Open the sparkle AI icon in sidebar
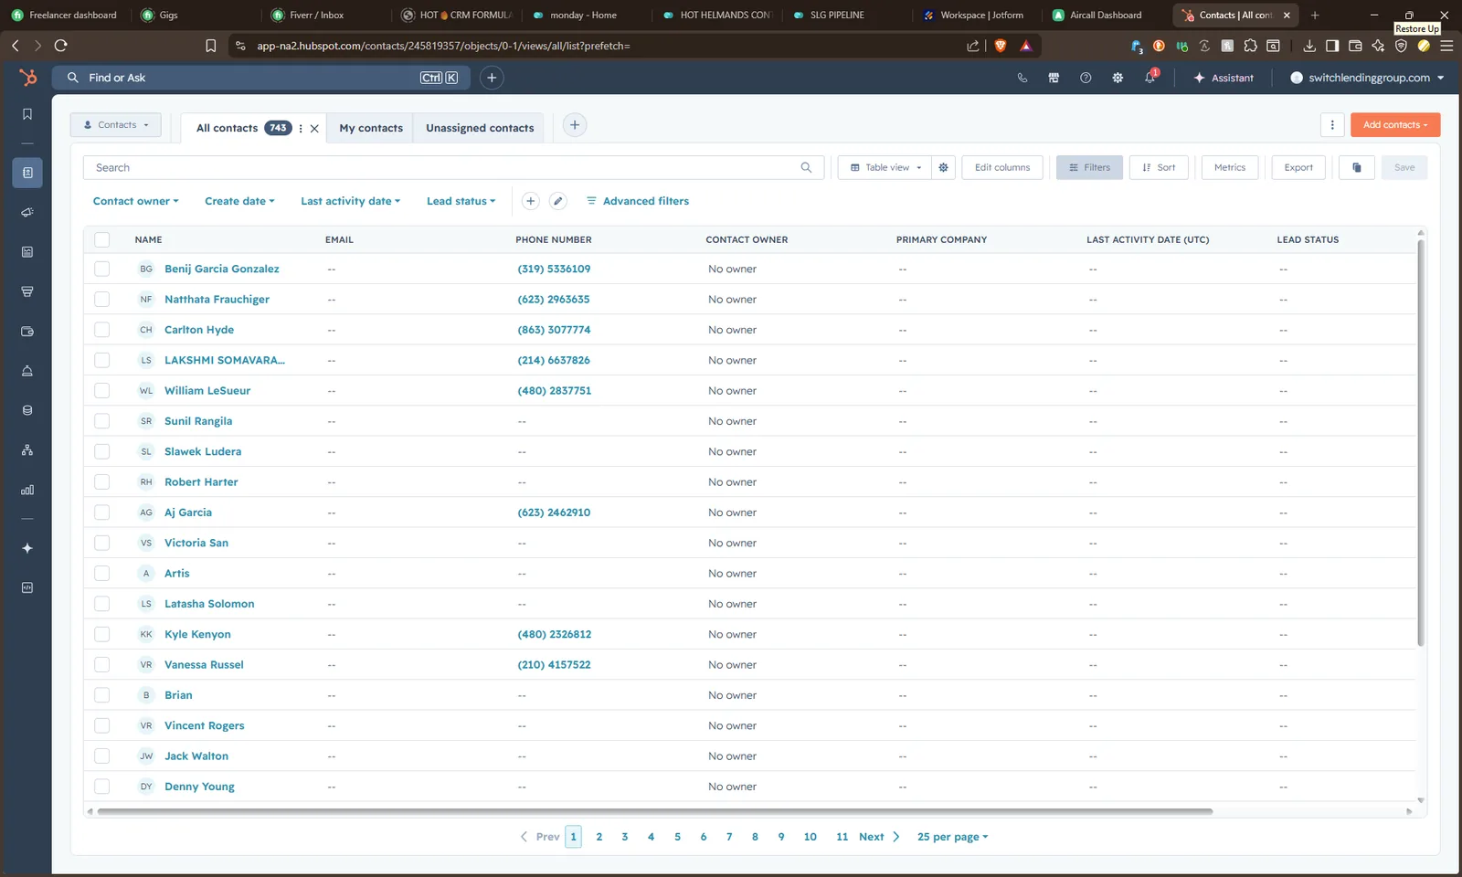Image resolution: width=1462 pixels, height=877 pixels. [27, 548]
